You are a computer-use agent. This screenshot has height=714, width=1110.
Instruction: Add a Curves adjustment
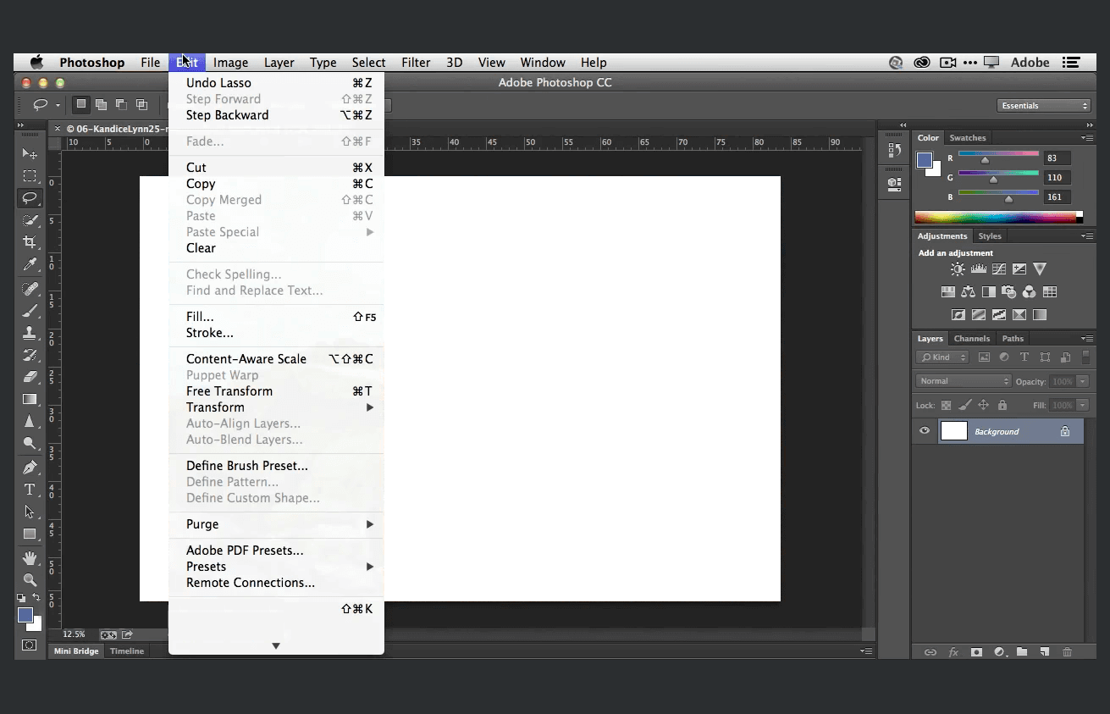point(999,269)
